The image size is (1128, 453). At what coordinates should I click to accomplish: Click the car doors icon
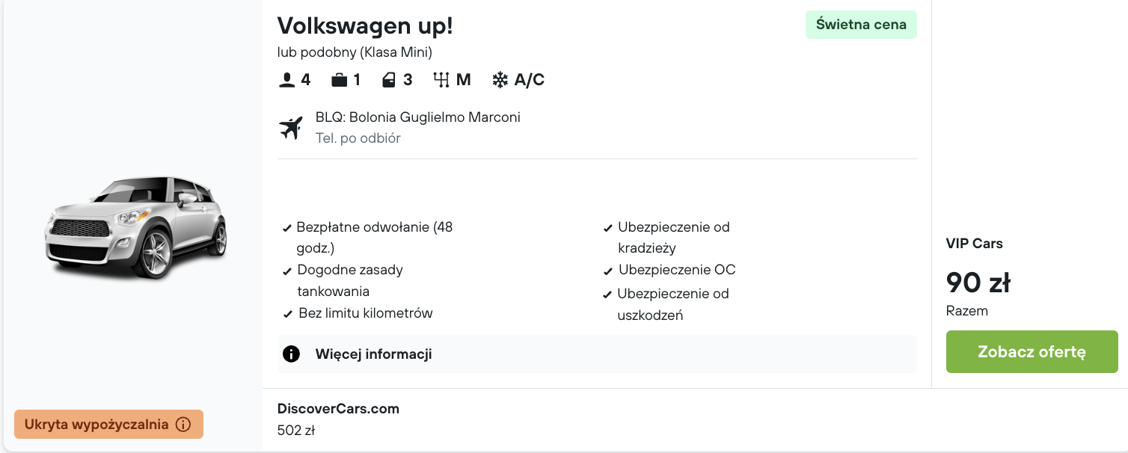388,80
